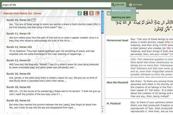Viewport: 173px width, 115px height.
Task: Click the footnote [54] text
Action: [x=152, y=68]
